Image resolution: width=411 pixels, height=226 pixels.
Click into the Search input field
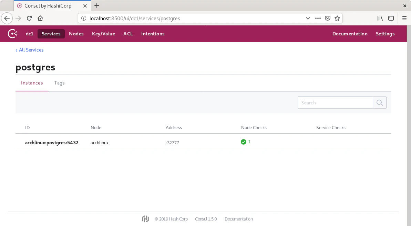(335, 103)
